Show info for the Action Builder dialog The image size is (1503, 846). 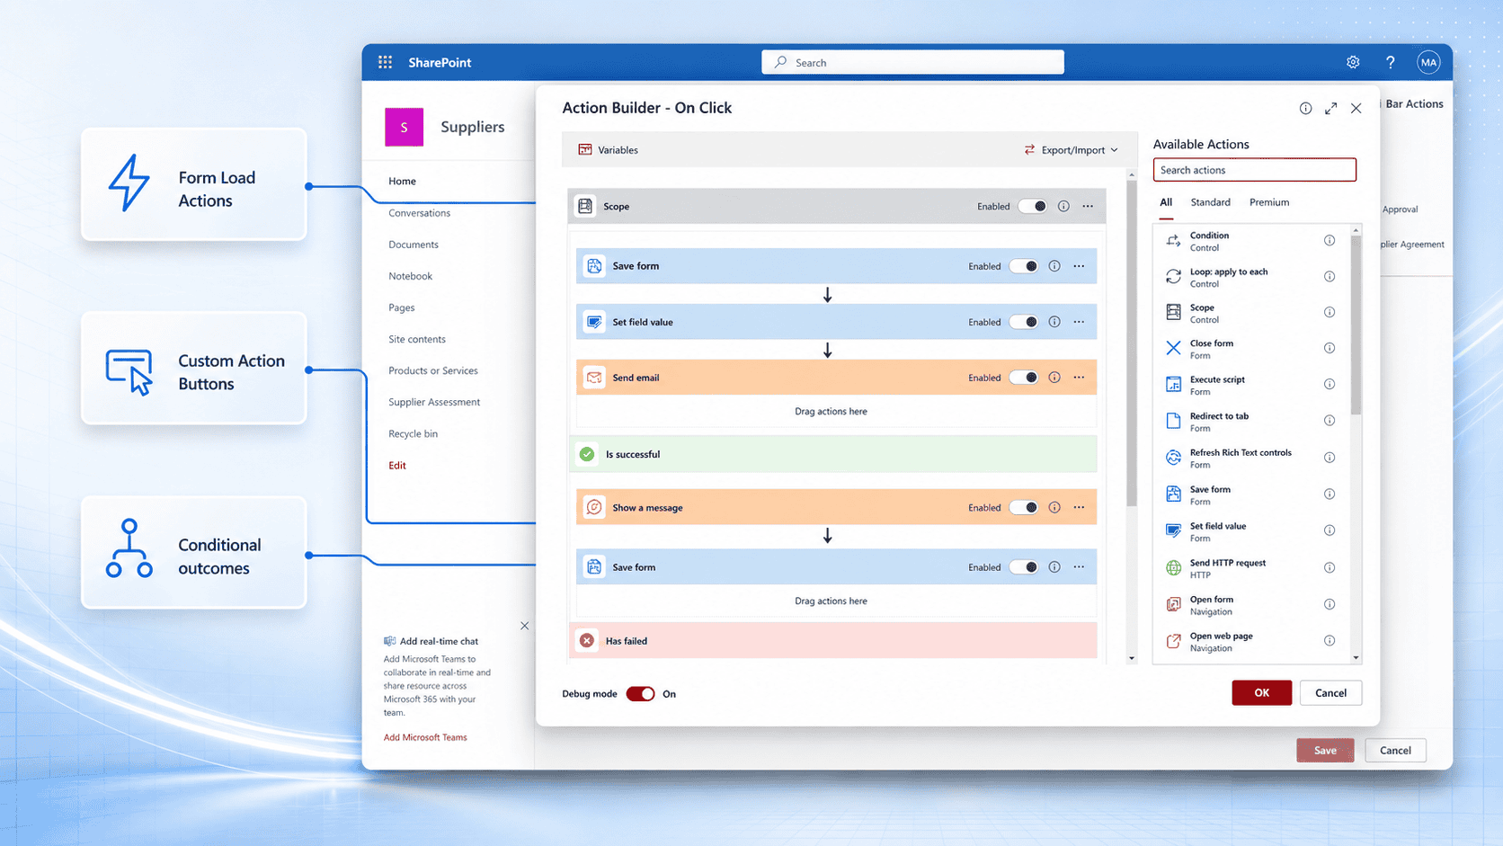pos(1305,108)
